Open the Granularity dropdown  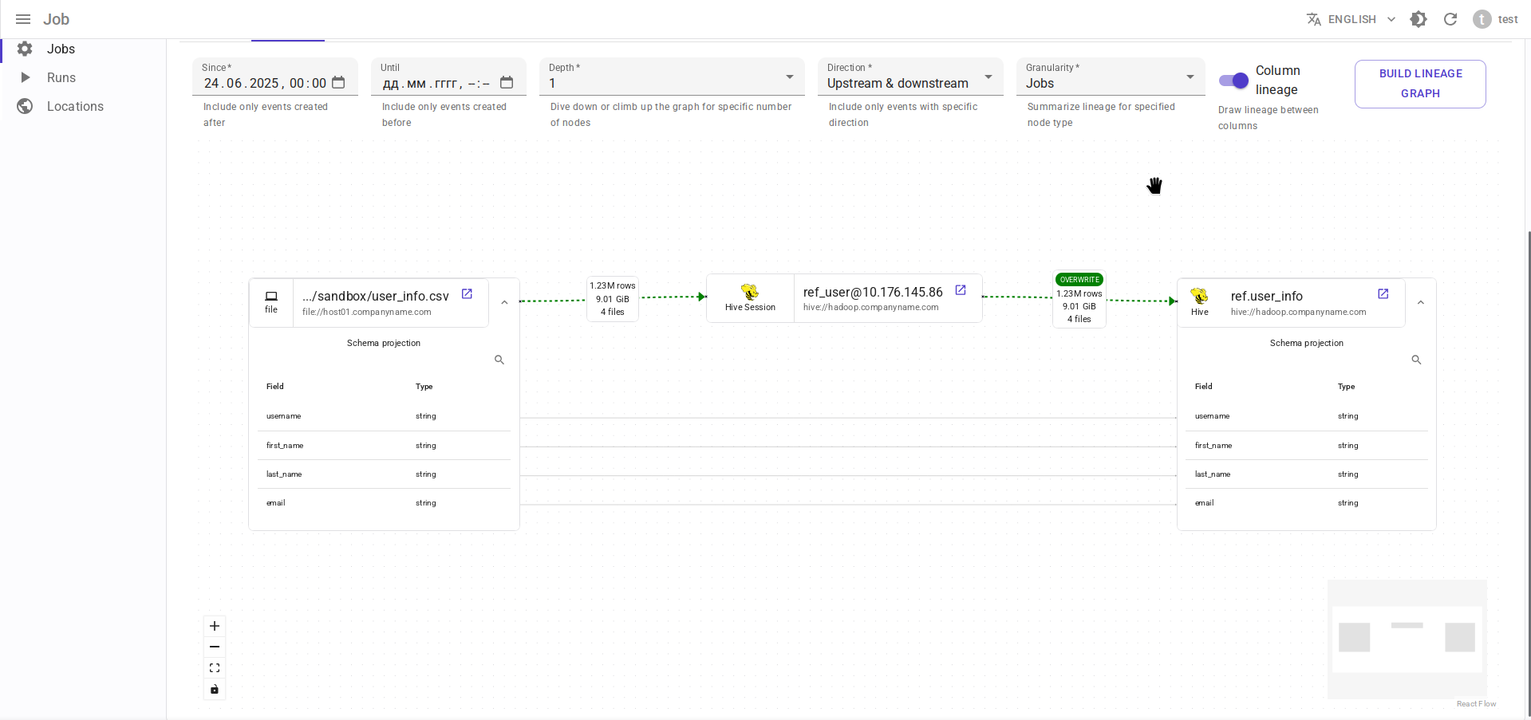click(x=1110, y=77)
